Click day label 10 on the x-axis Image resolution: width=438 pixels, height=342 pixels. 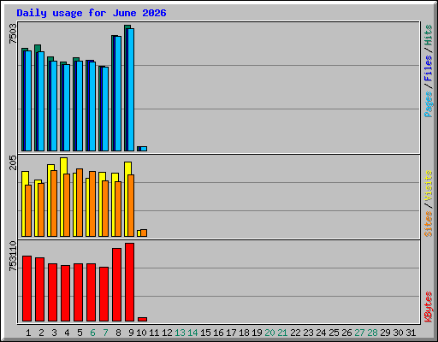141,333
